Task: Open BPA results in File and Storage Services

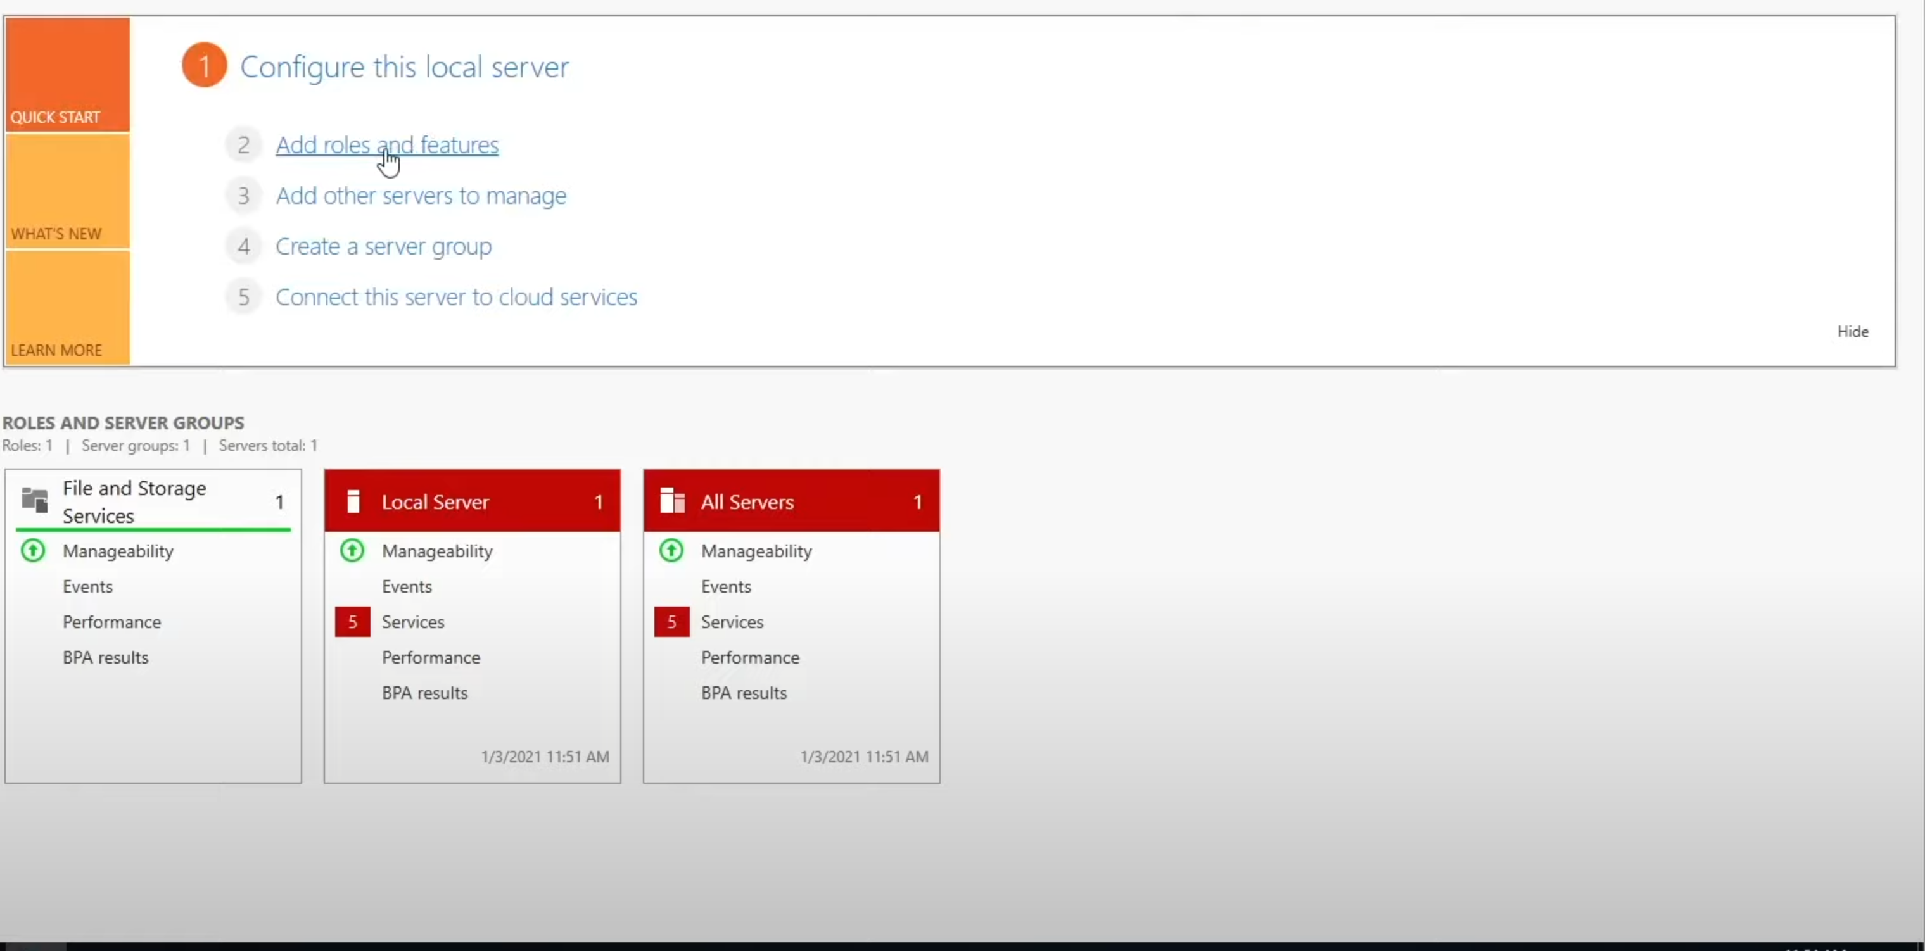Action: [x=105, y=657]
